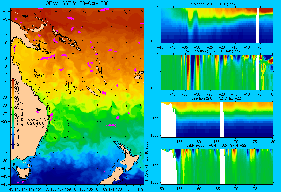This screenshot has width=281, height=192.
Task: Pick the 11 degree dark blue end of the colorbar
Action: tap(13, 148)
